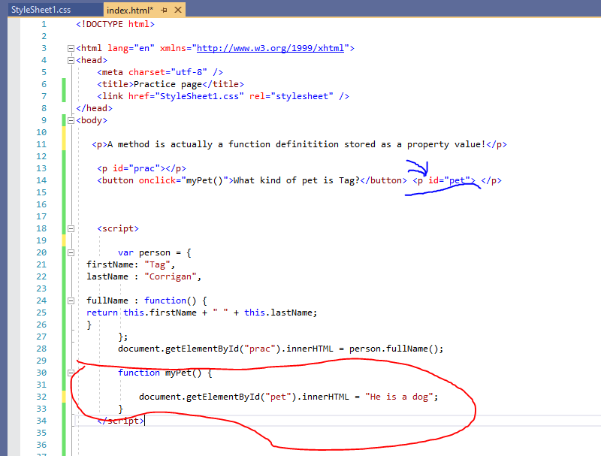Viewport: 601px width, 456px height.
Task: Click the paragraph about method definition
Action: (x=299, y=144)
